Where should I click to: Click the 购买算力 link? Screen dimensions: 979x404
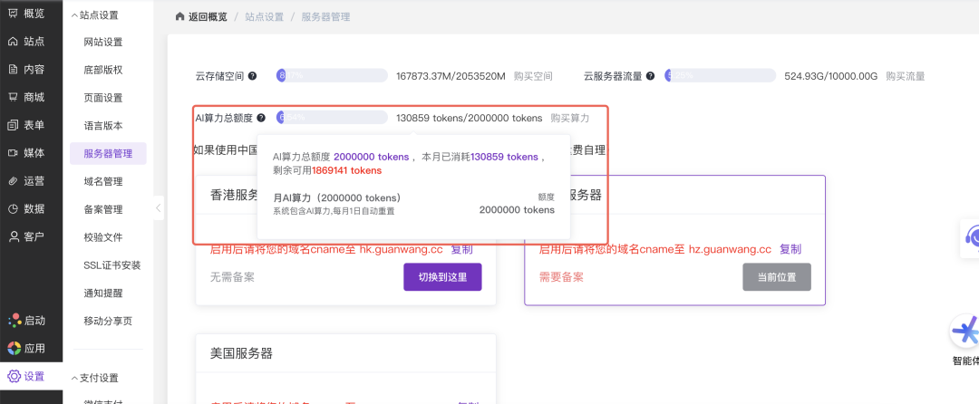(570, 118)
